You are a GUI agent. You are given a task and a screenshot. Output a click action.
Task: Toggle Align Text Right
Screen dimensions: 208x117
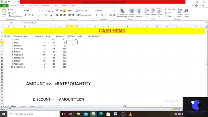tap(64, 15)
